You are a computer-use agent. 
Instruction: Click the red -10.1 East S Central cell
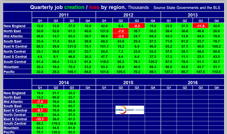click(39, 119)
